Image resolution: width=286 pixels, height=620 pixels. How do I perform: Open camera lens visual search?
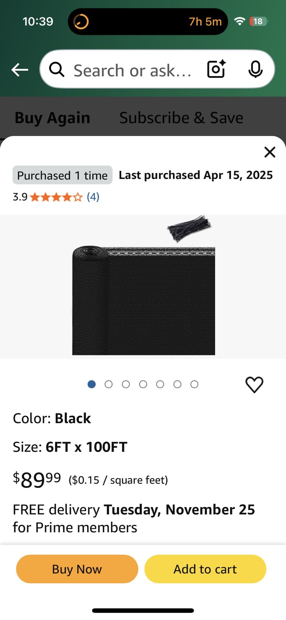tap(216, 69)
